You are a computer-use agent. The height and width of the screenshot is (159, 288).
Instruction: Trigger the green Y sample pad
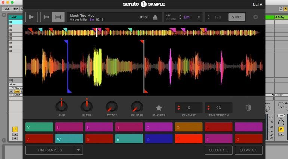point(39,127)
